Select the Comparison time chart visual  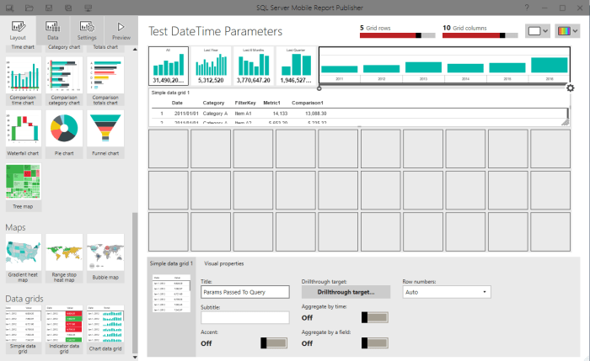coord(23,82)
